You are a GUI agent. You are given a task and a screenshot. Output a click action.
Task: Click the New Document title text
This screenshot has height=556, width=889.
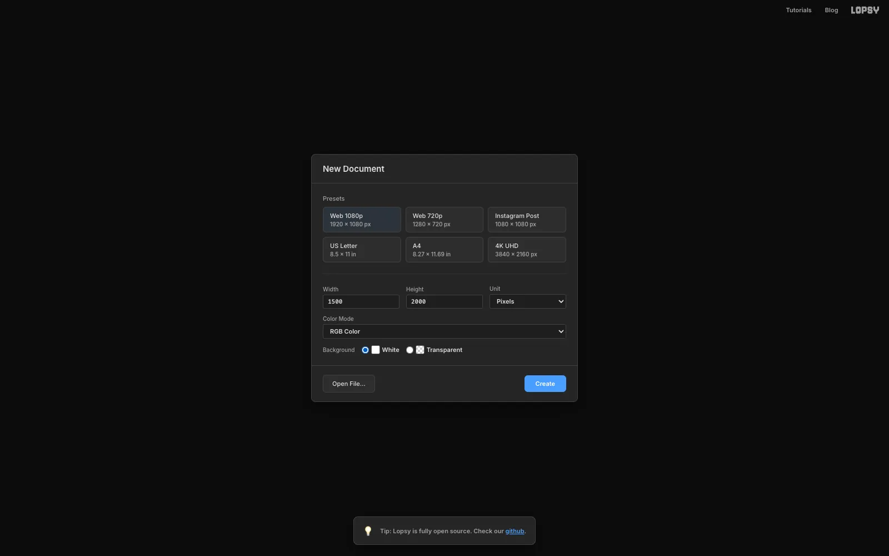(353, 169)
